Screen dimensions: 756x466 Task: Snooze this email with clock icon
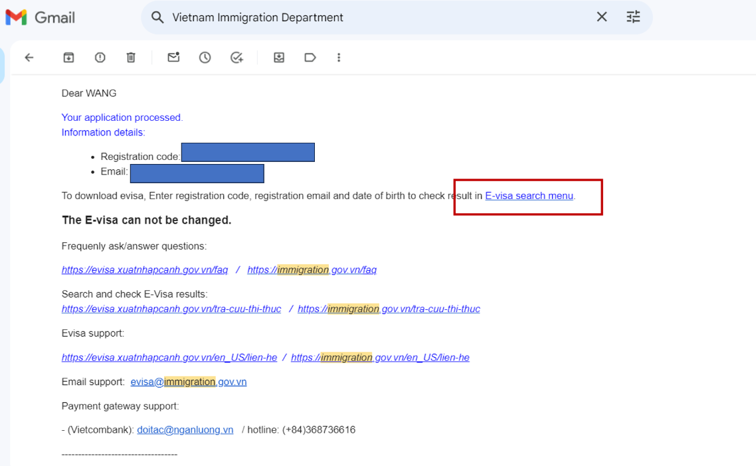click(205, 58)
